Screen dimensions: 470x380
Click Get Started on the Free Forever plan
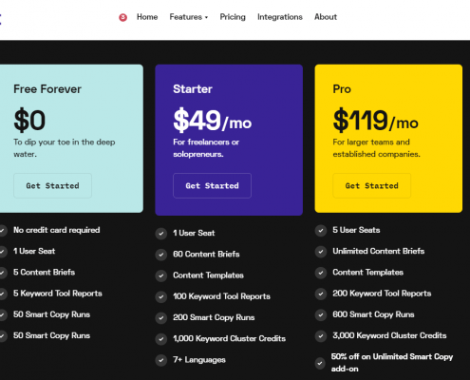52,185
